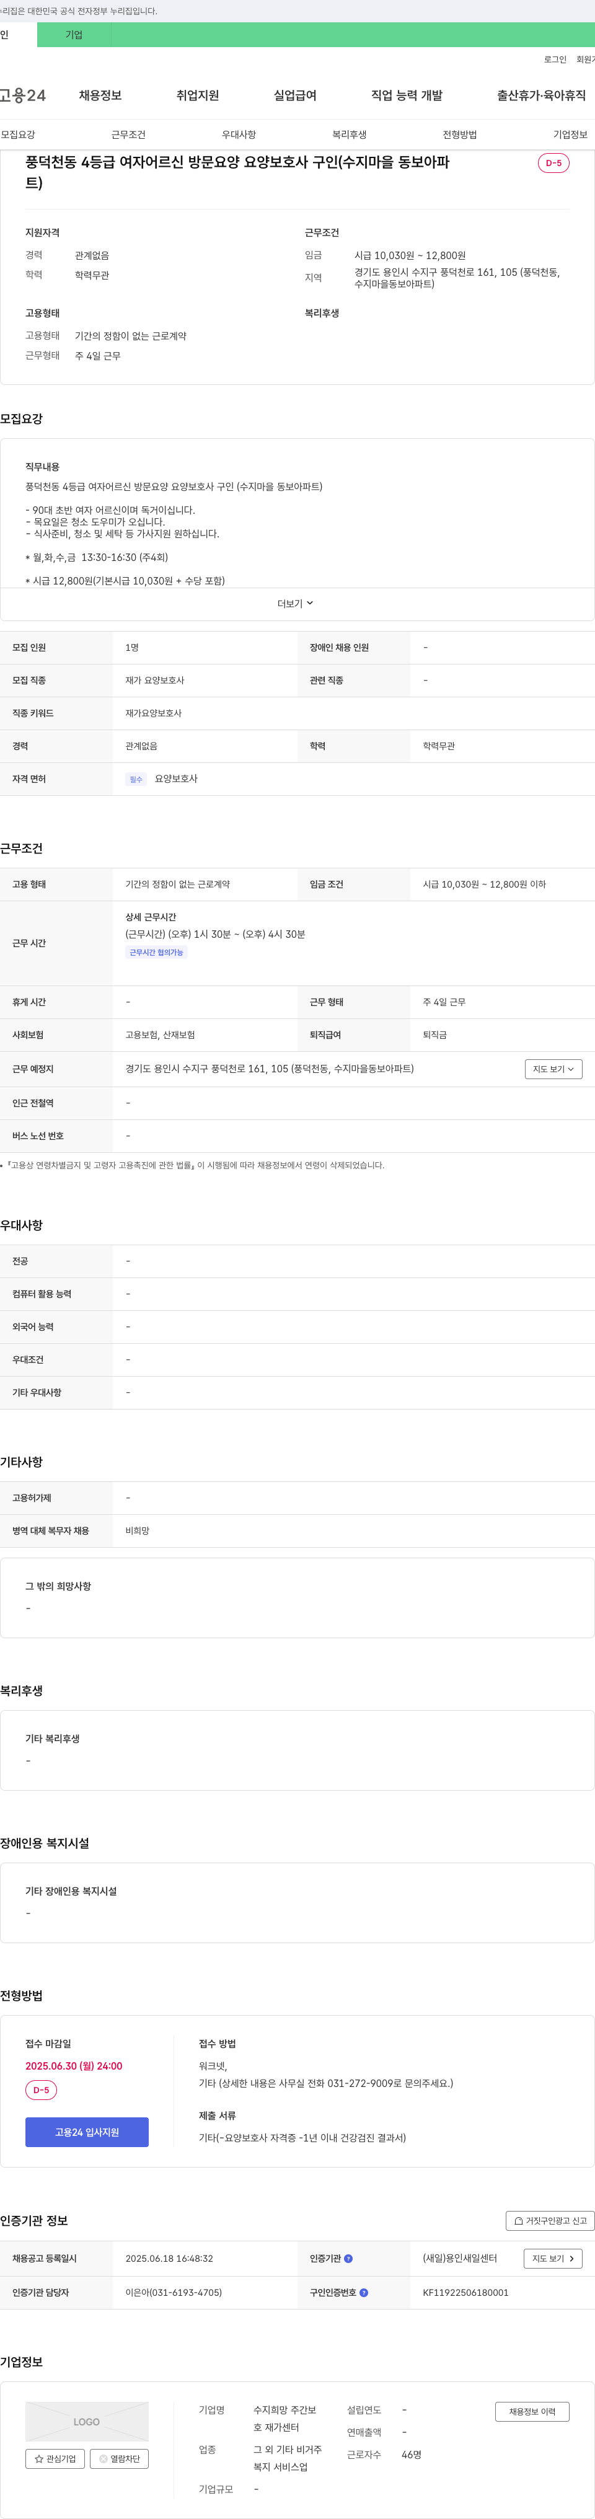Select registration time 2025.06.18 16:48:32
The width and height of the screenshot is (595, 2519).
point(169,2259)
